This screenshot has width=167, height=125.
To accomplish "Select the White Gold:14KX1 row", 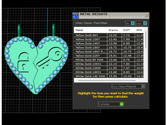I will [109, 72].
